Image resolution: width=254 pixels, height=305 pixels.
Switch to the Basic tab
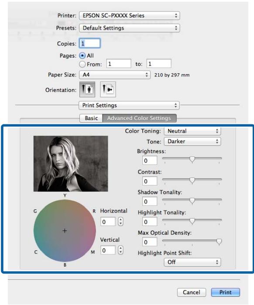point(91,118)
